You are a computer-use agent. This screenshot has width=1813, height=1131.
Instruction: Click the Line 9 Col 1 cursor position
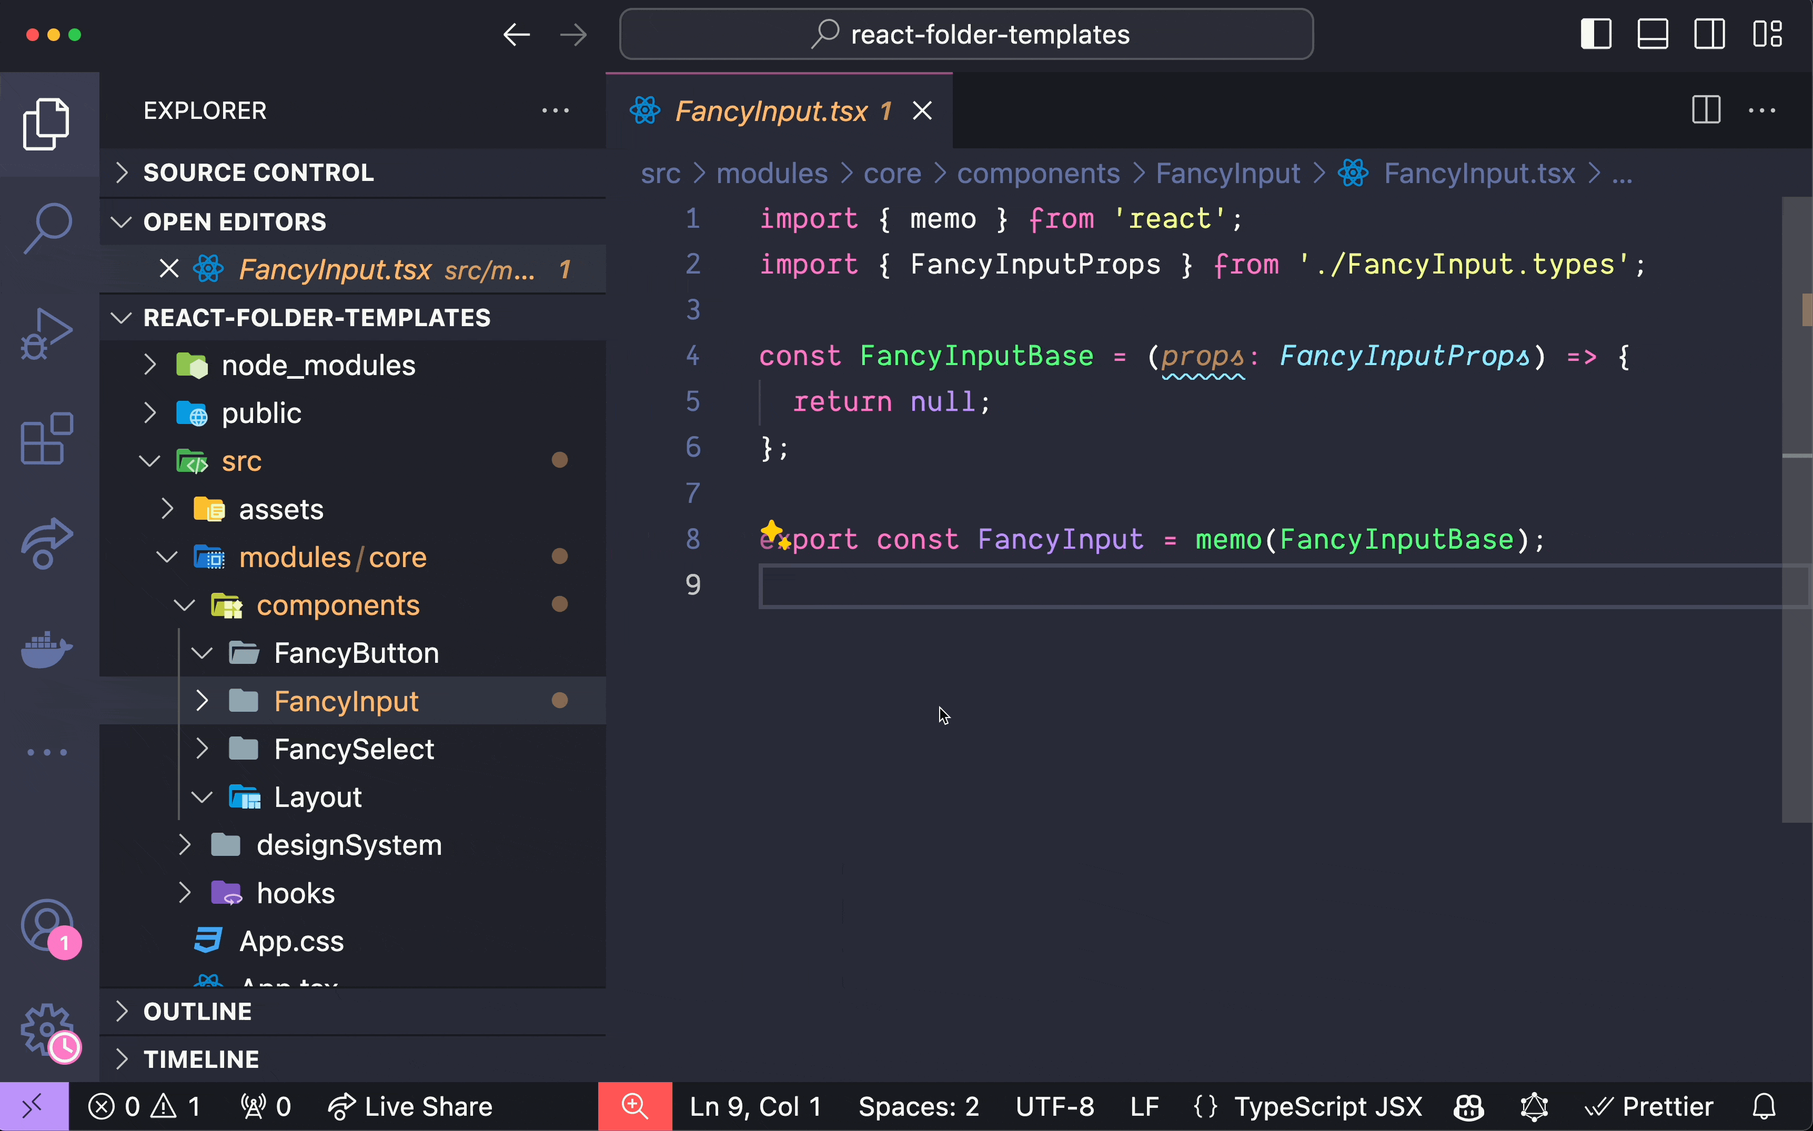point(757,1106)
